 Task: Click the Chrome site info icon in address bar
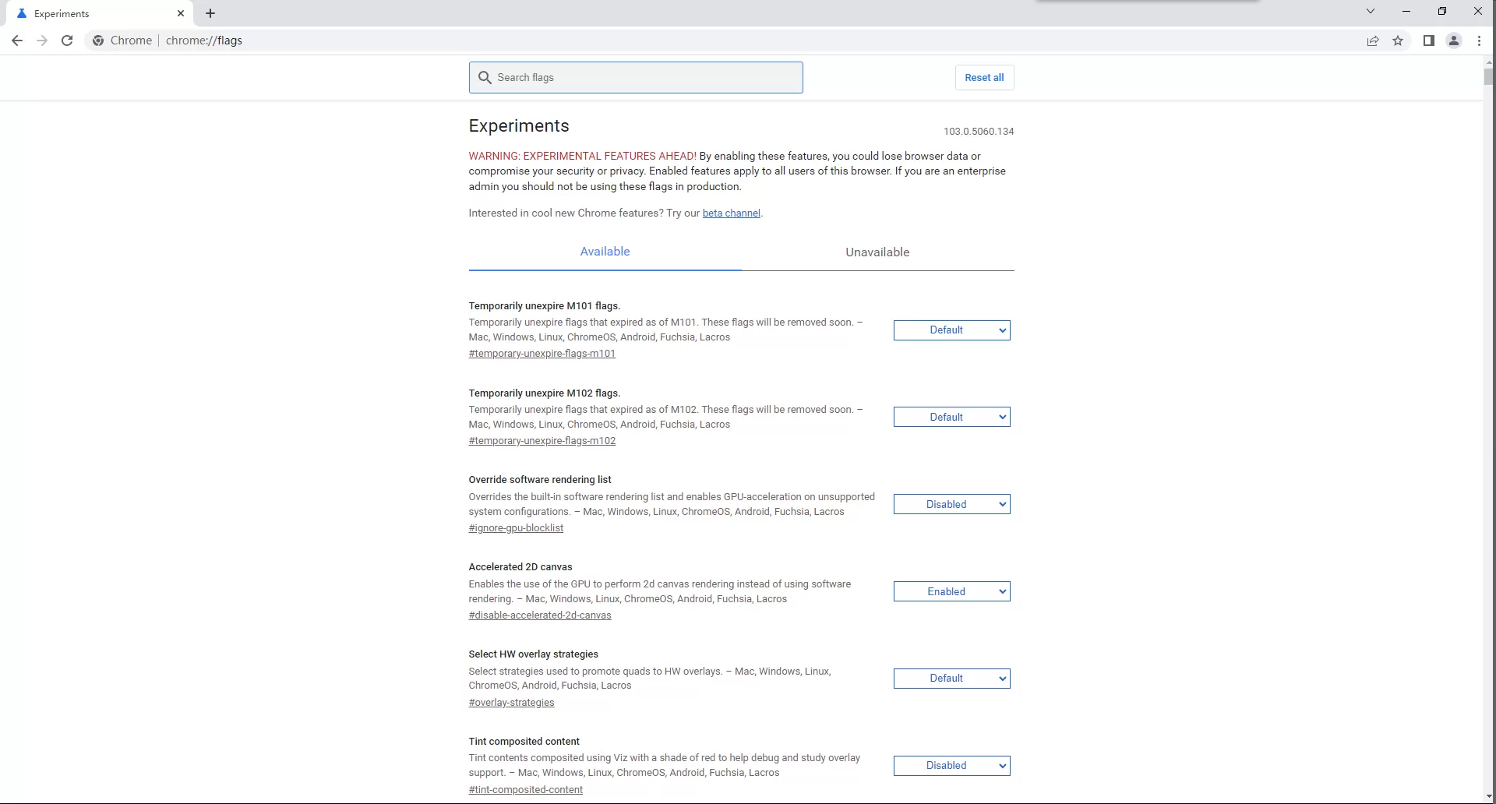tap(98, 41)
